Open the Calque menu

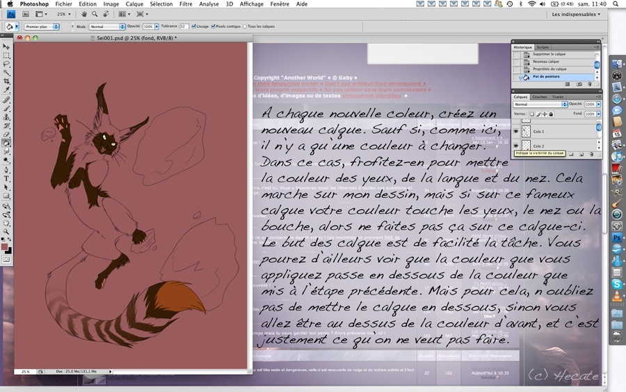pos(134,4)
